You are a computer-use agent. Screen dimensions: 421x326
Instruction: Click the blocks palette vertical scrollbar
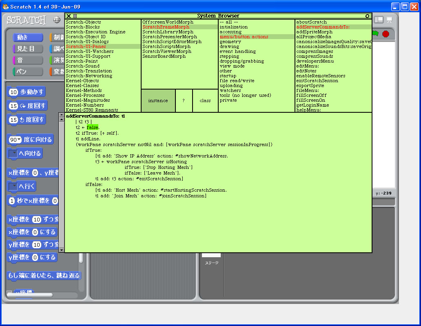tap(81, 258)
